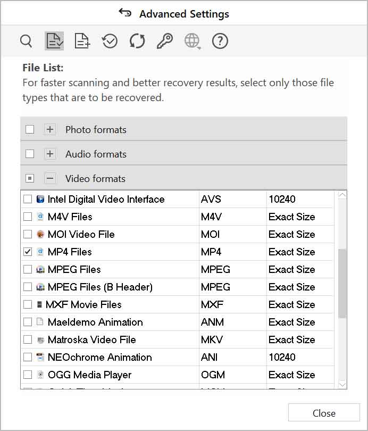The image size is (368, 431).
Task: Open the verification clock-check settings icon
Action: (x=109, y=41)
